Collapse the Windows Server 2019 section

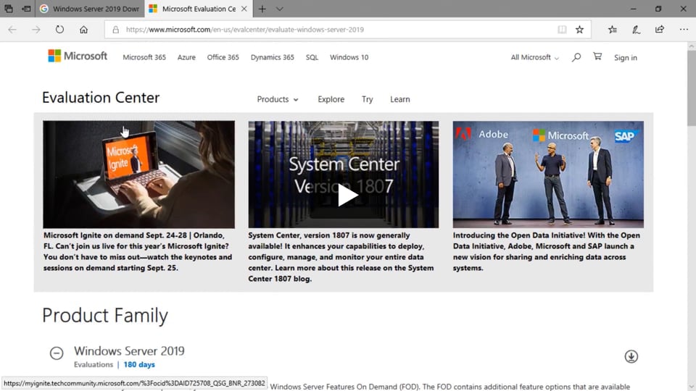tap(57, 353)
